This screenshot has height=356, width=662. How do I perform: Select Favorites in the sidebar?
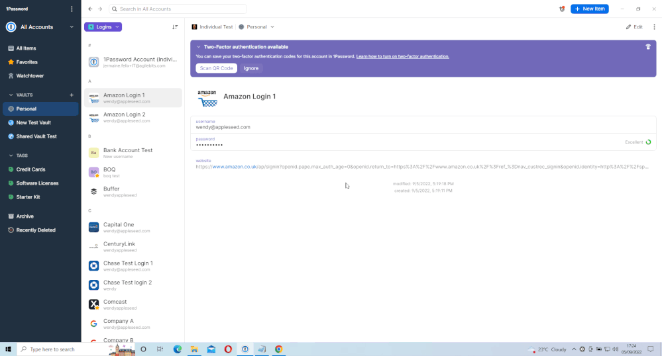tap(27, 62)
